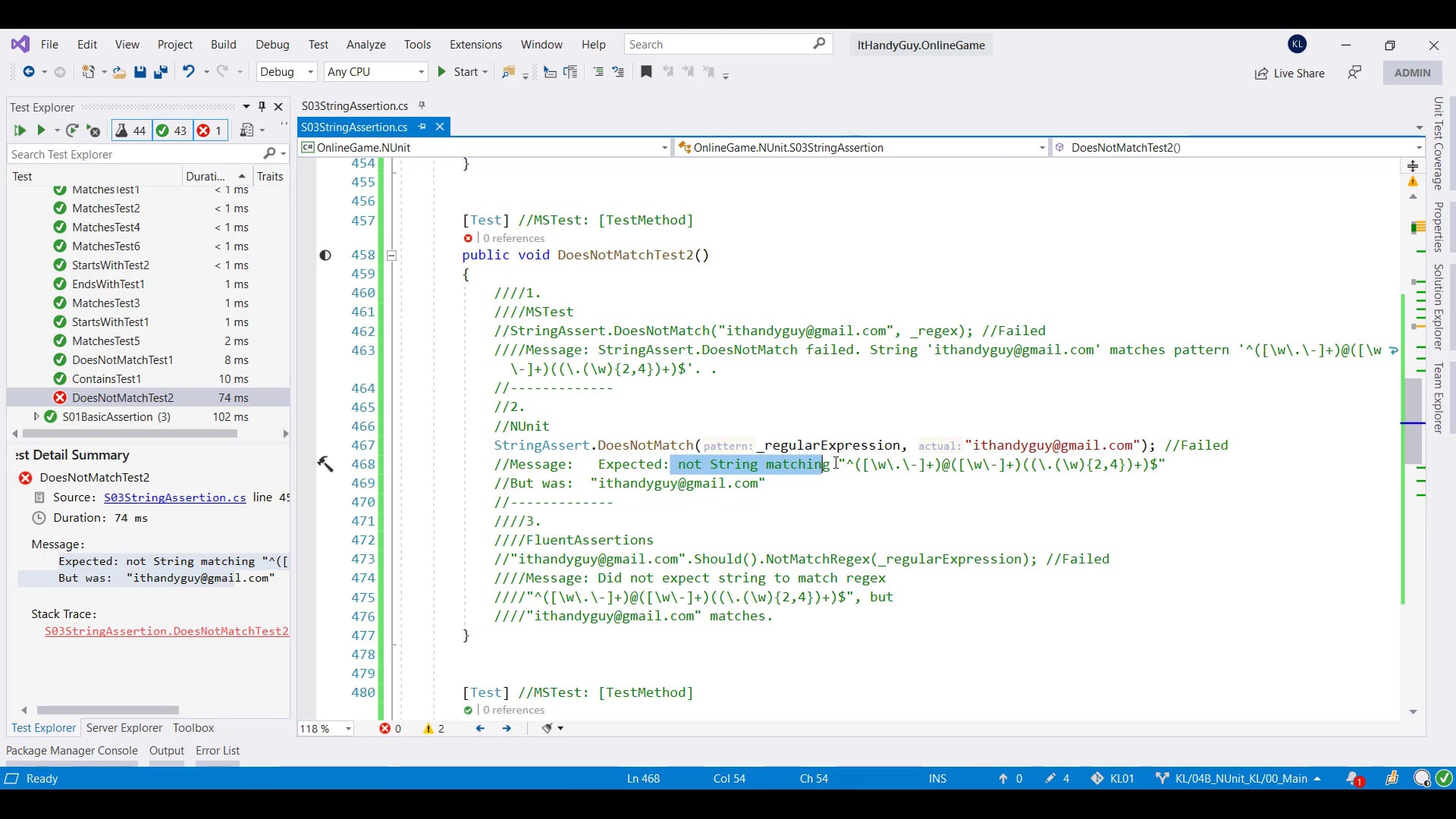The image size is (1456, 819).
Task: Toggle a bookmark on the current line
Action: click(x=646, y=72)
